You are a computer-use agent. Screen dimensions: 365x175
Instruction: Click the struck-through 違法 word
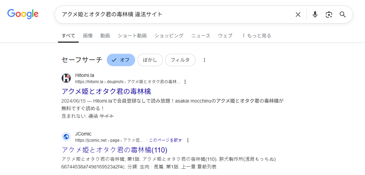pyautogui.click(x=93, y=116)
